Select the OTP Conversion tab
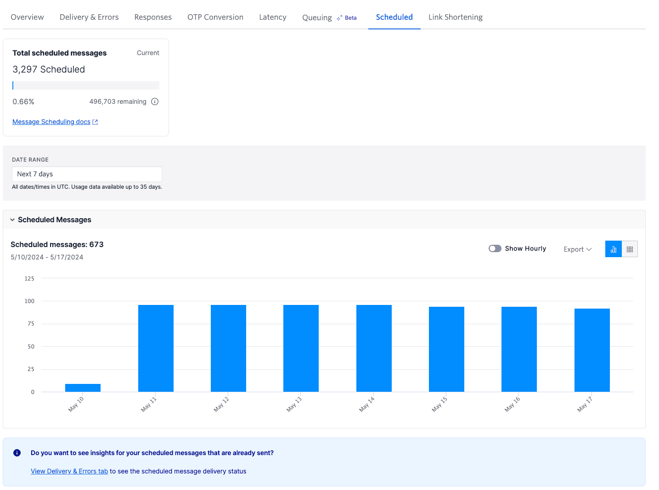659x490 pixels. pos(215,17)
